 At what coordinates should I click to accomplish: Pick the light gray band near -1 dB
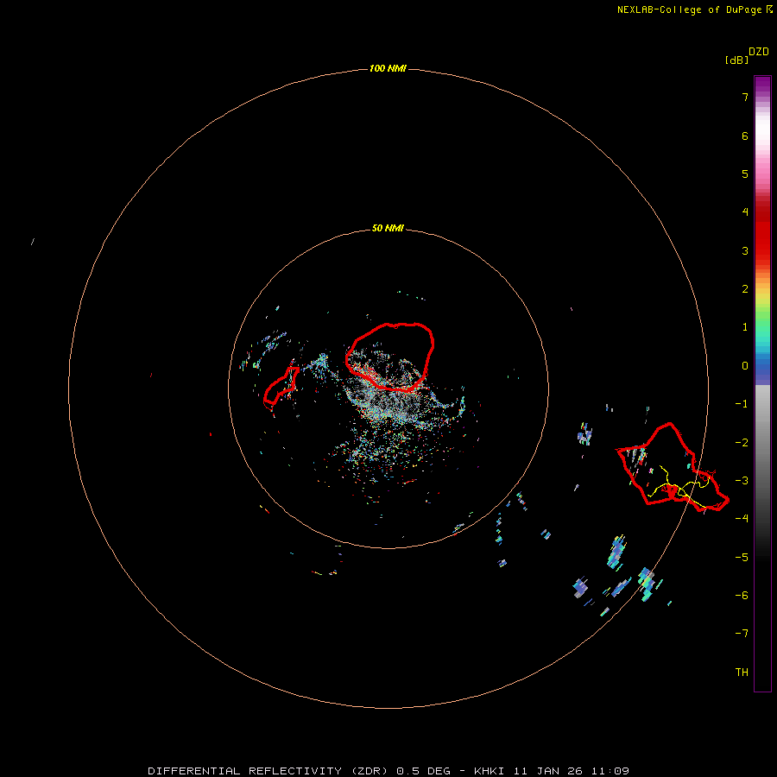tap(762, 401)
